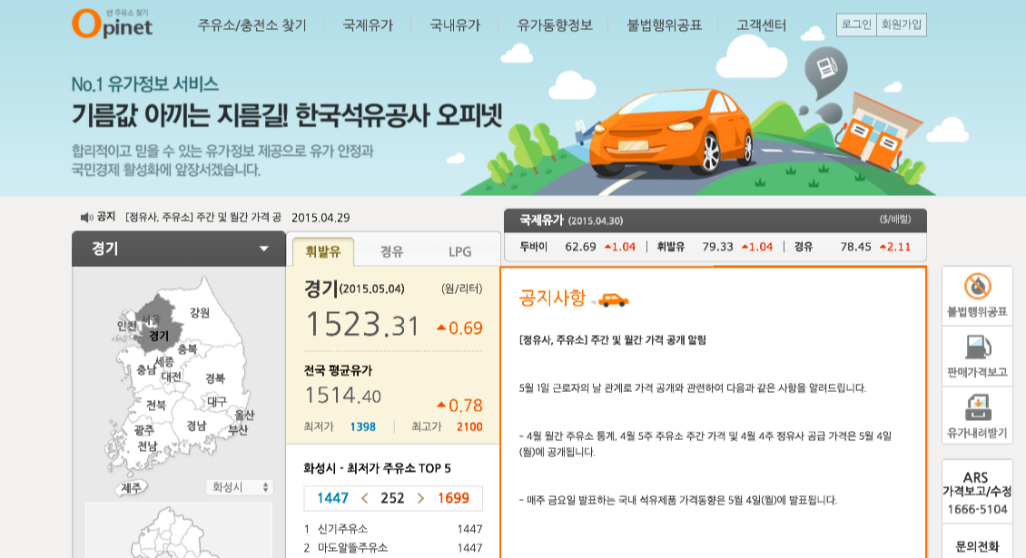Expand the 경기 region dropdown
Viewport: 1026px width, 558px height.
click(x=179, y=249)
